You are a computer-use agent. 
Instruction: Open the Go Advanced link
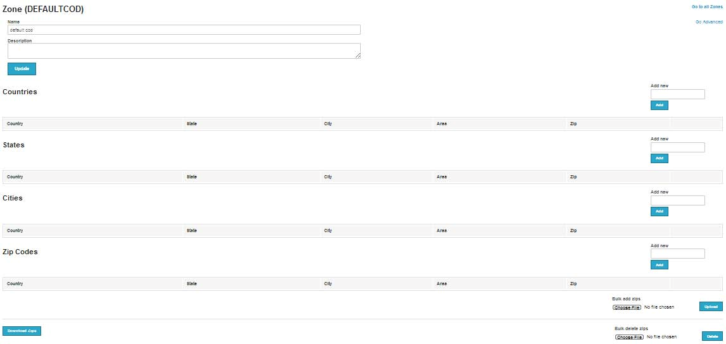(708, 21)
